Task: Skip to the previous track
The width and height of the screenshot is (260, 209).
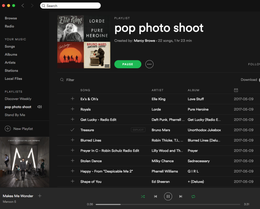Action: click(x=156, y=196)
